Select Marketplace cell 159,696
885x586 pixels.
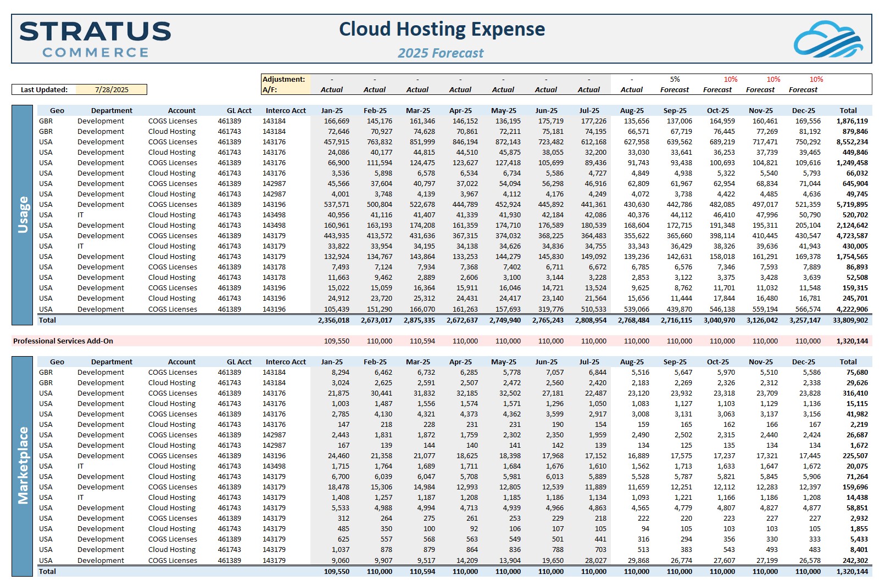click(855, 487)
